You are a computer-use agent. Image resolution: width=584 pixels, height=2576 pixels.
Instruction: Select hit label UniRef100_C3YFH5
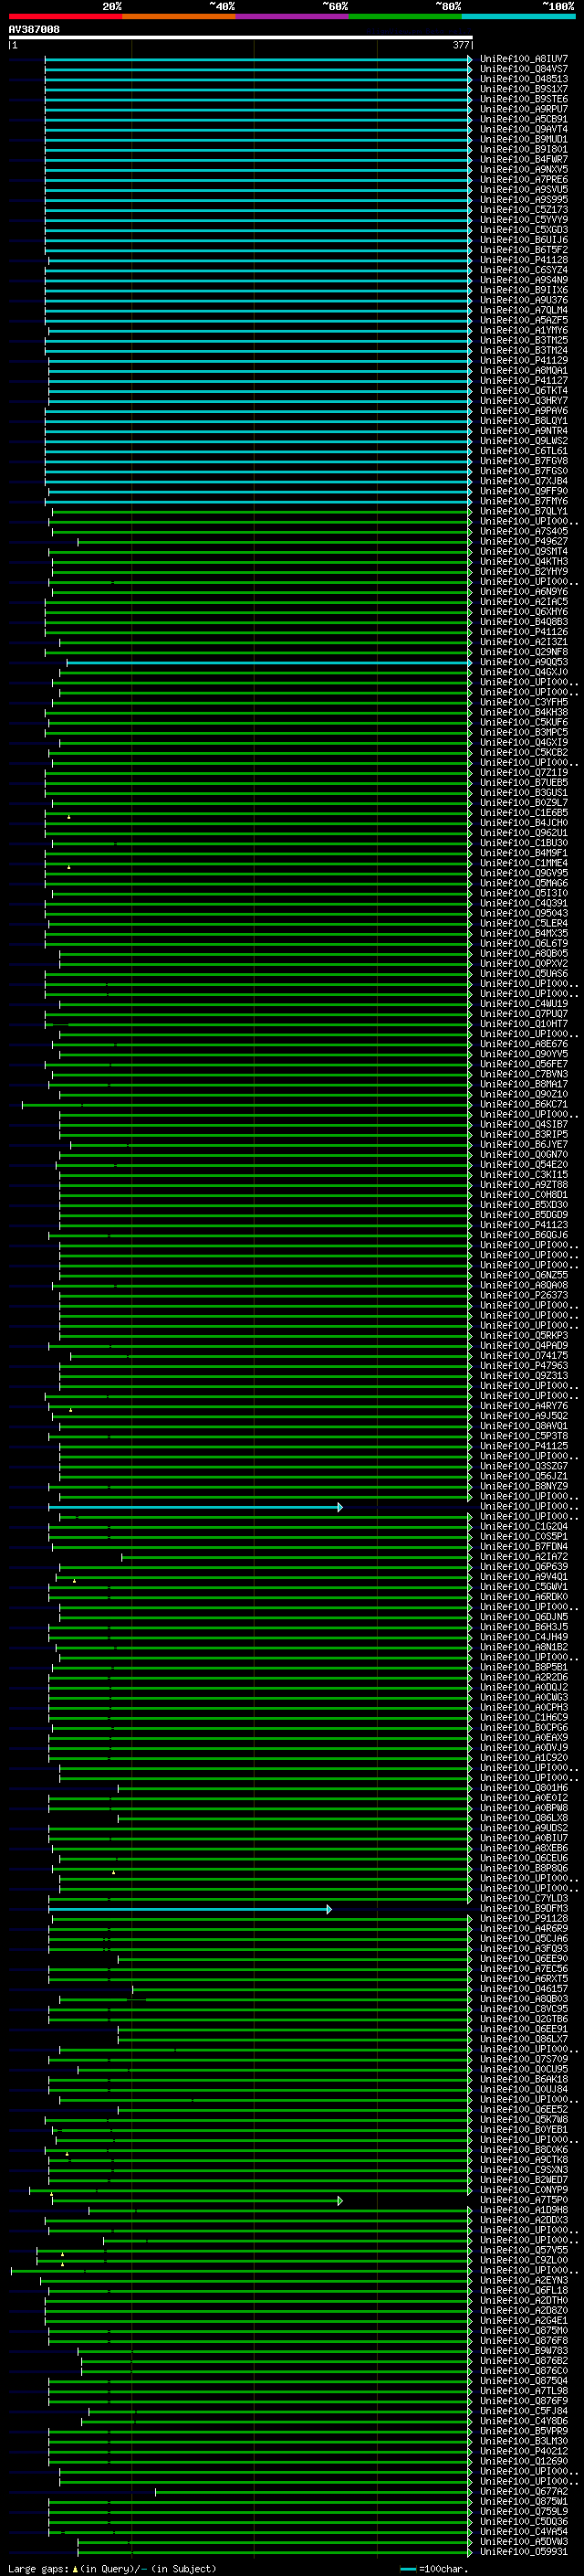pyautogui.click(x=524, y=702)
